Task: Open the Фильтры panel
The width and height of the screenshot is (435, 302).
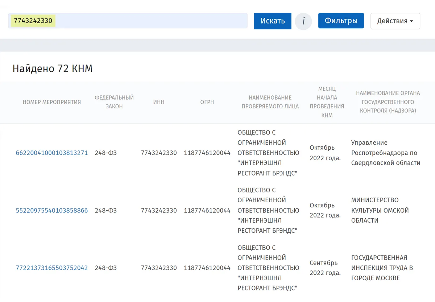Action: (x=341, y=21)
